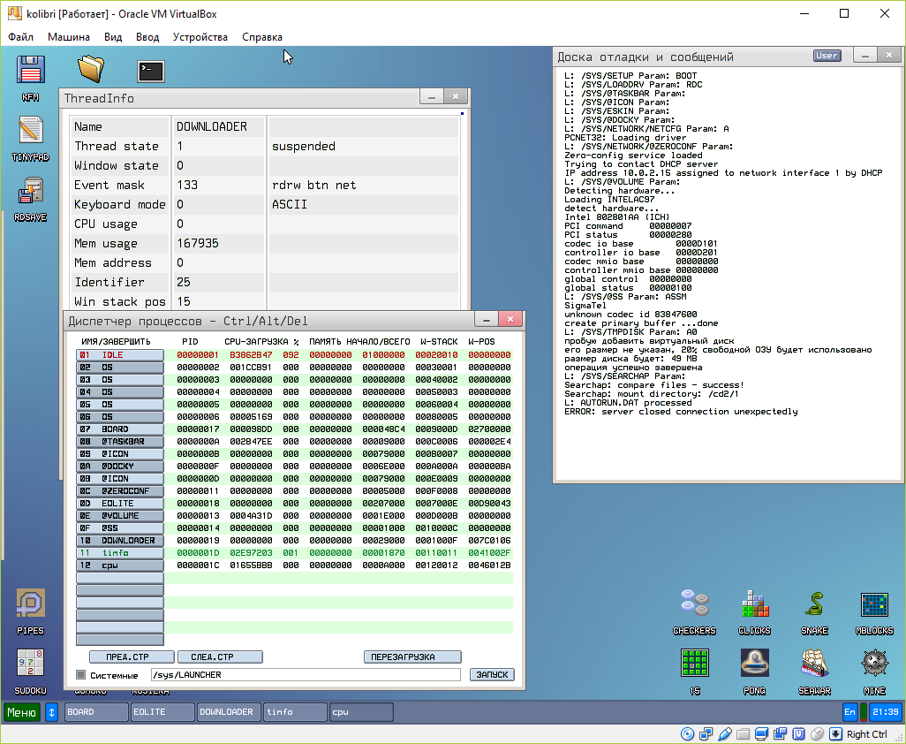Toggle the User mode button on debug board
Image resolution: width=906 pixels, height=744 pixels.
click(x=827, y=56)
